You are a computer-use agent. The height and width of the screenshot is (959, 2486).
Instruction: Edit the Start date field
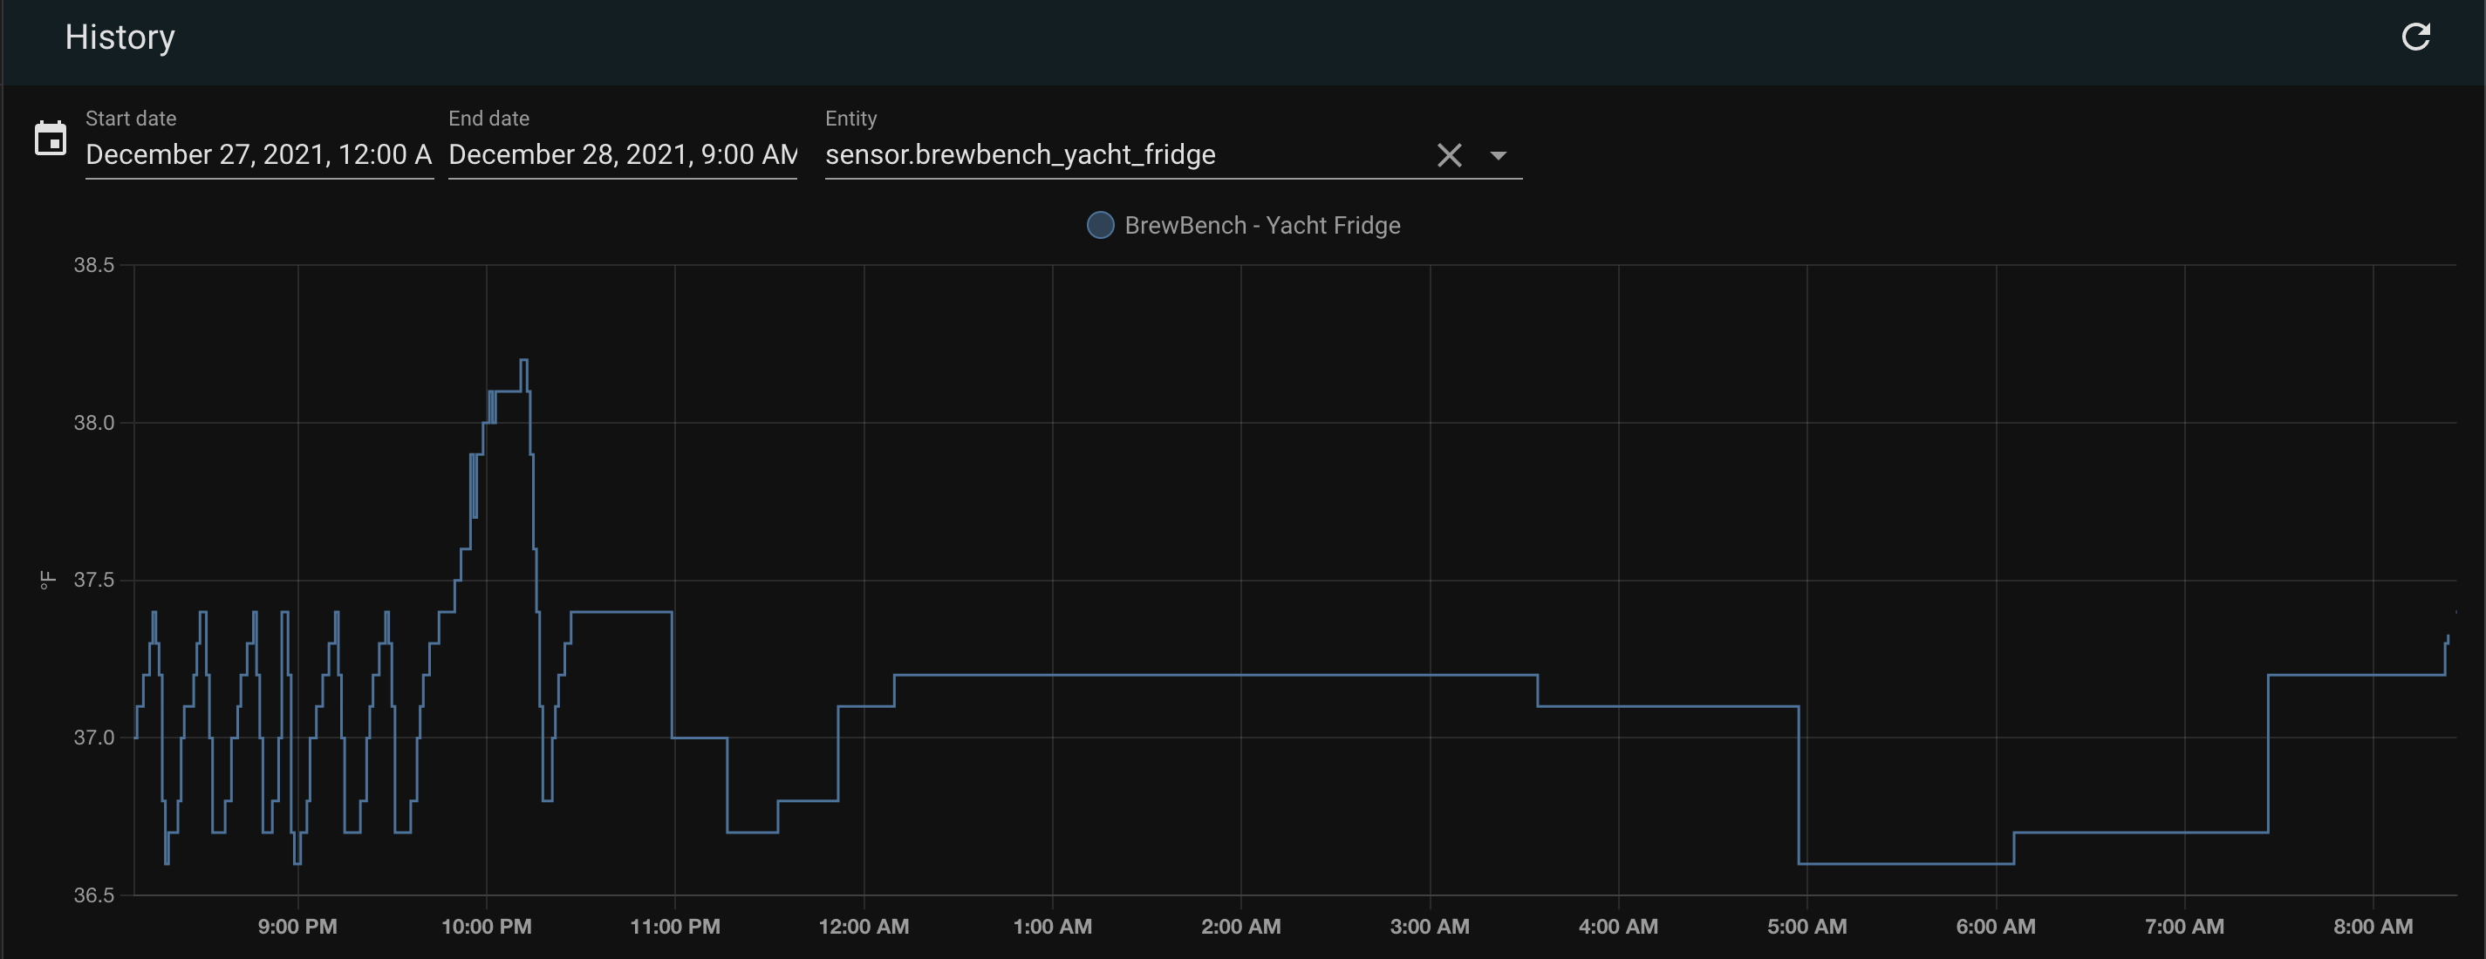[259, 154]
